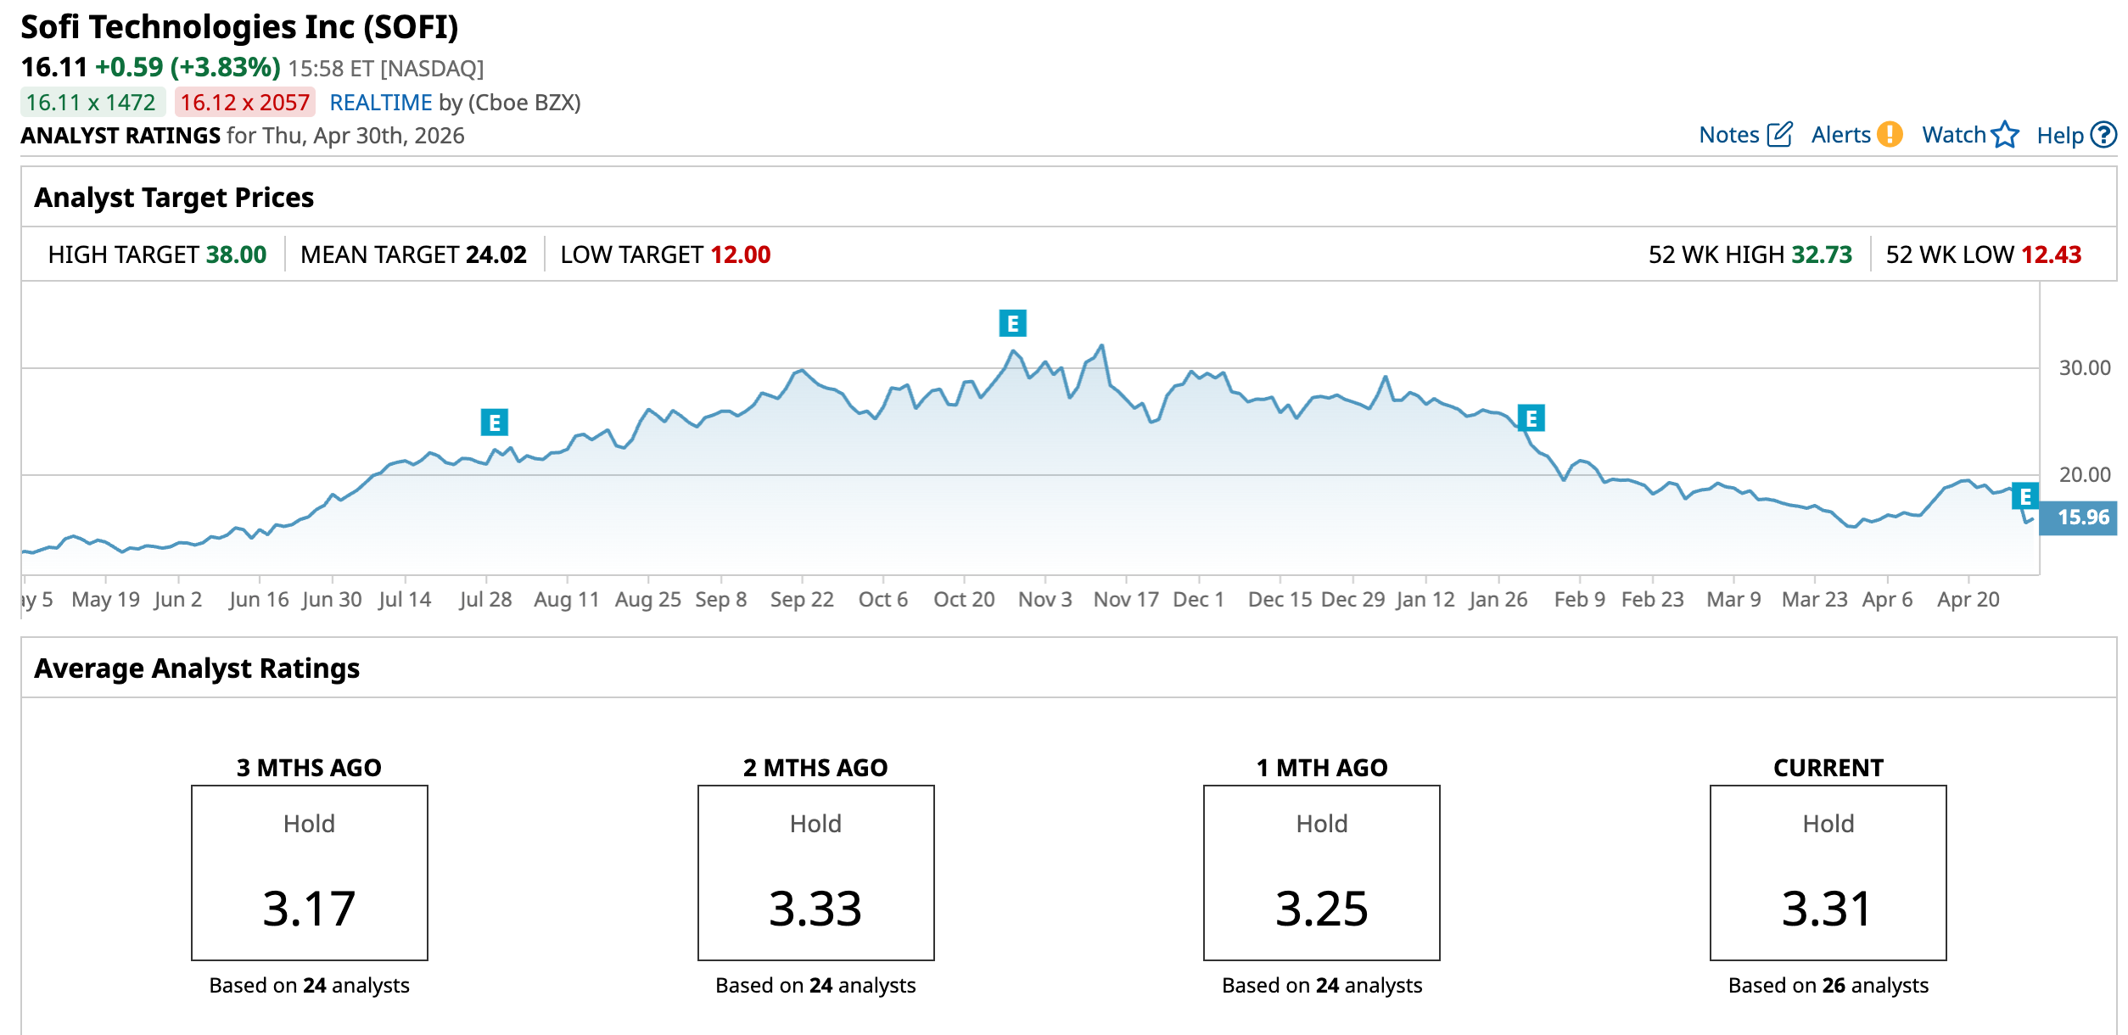Select the earnings E marker near Jan 26

[1531, 418]
